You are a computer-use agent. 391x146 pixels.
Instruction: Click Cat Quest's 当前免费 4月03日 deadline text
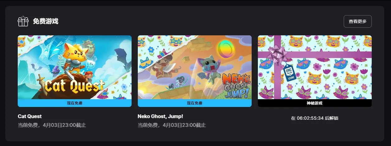52,125
